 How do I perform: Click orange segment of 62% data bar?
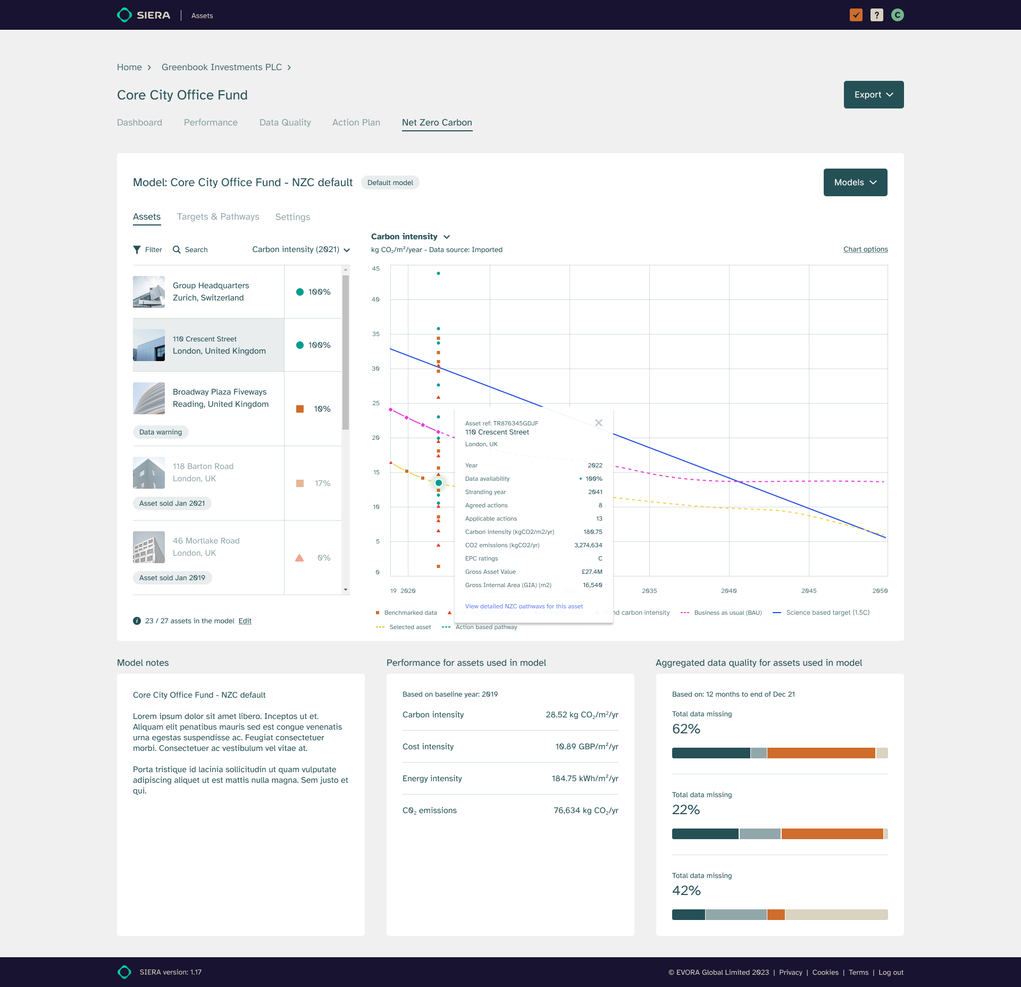(x=821, y=753)
